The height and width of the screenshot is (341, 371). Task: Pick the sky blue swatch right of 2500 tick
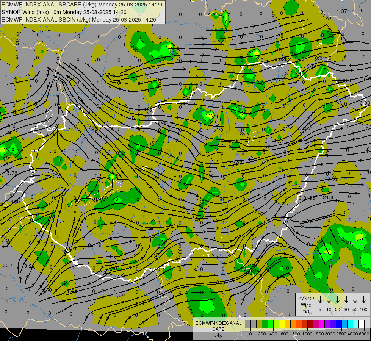click(x=344, y=324)
